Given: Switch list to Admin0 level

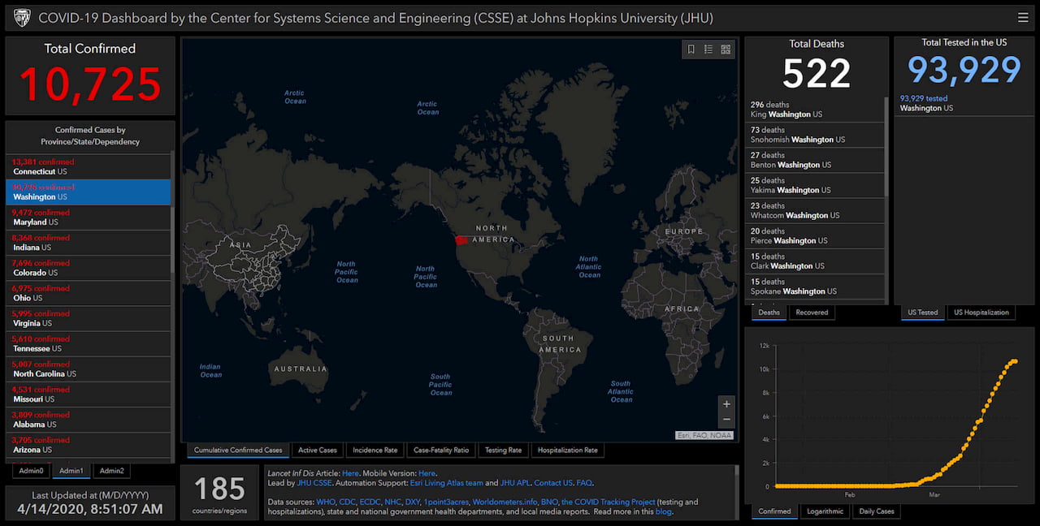Looking at the screenshot, I should pos(32,471).
